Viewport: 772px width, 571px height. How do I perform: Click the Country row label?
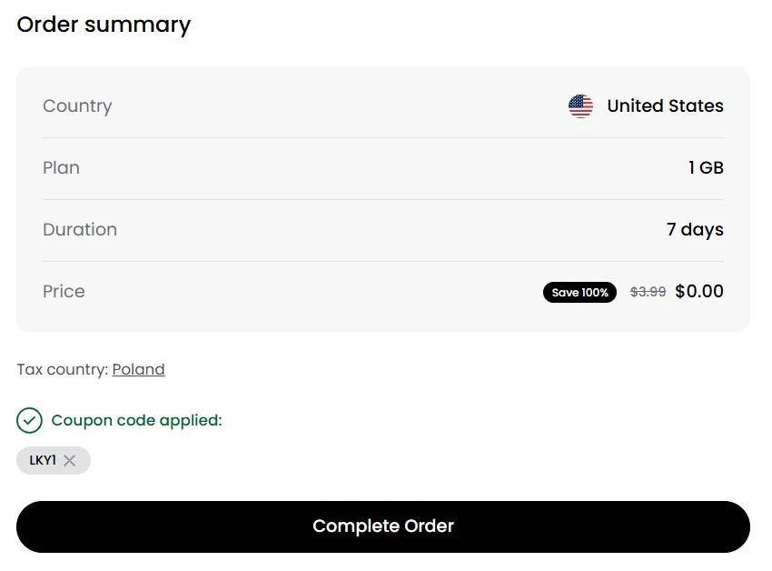77,106
